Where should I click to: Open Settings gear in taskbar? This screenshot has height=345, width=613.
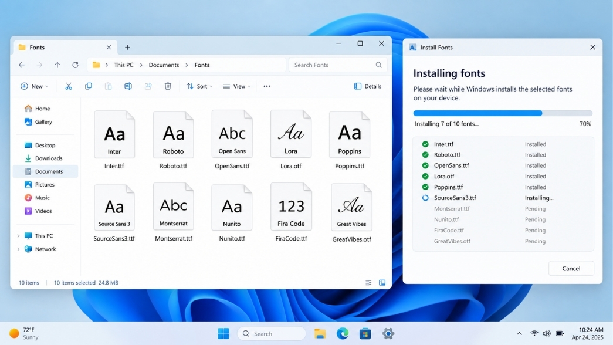point(388,334)
